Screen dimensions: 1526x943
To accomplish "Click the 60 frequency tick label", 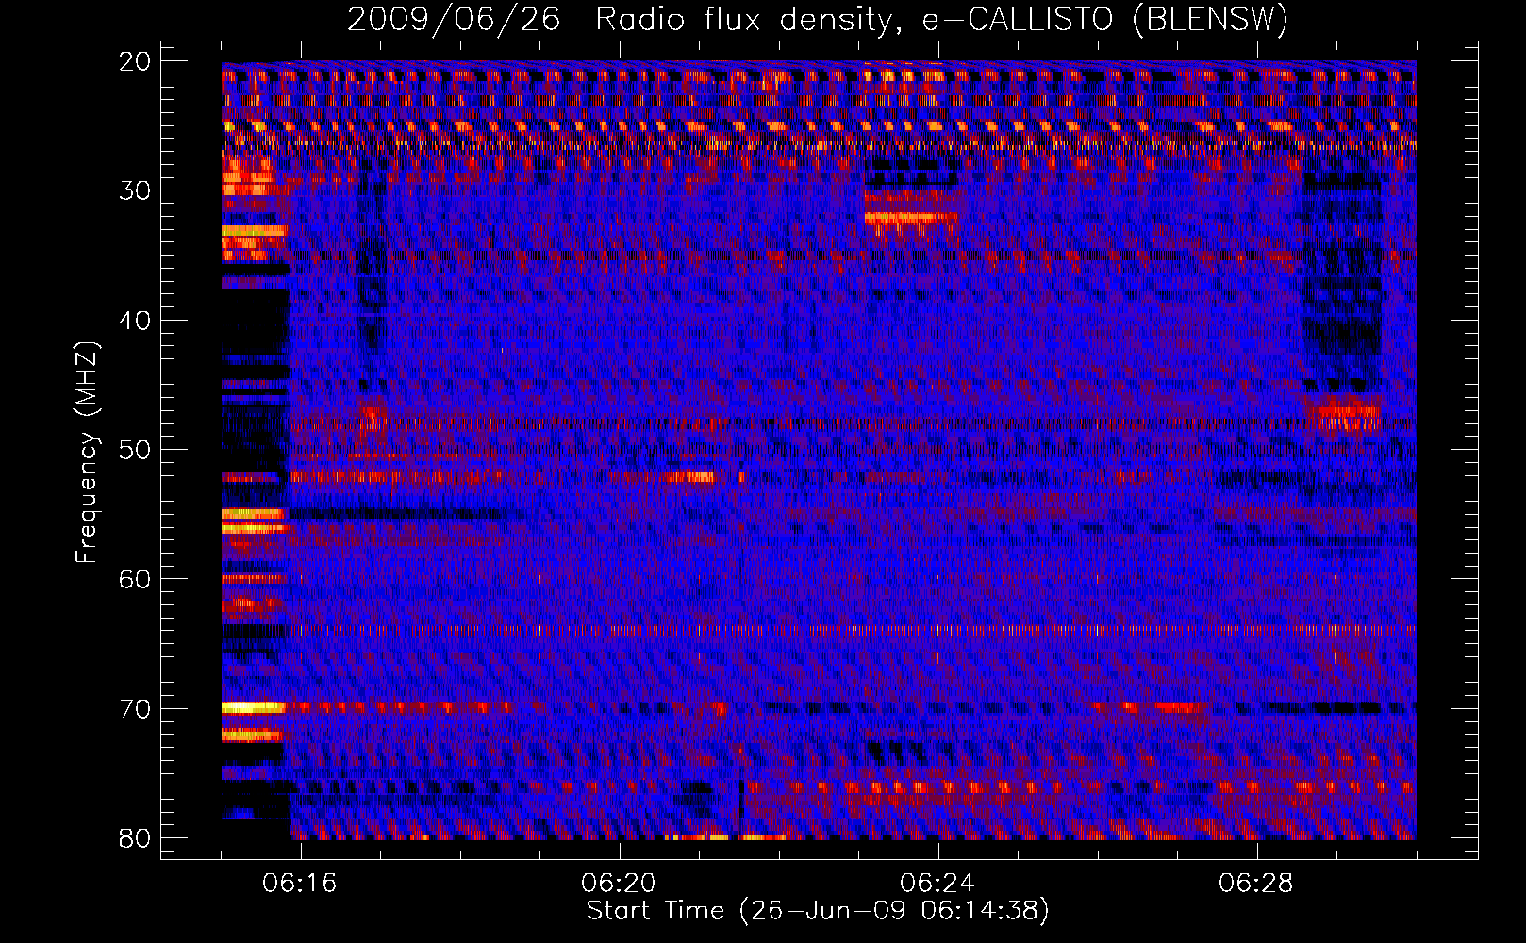I will pyautogui.click(x=136, y=579).
